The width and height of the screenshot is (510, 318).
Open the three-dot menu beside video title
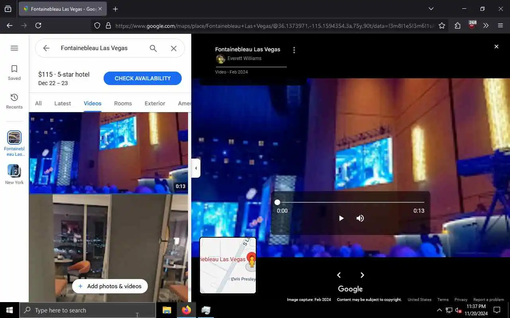[x=294, y=50]
